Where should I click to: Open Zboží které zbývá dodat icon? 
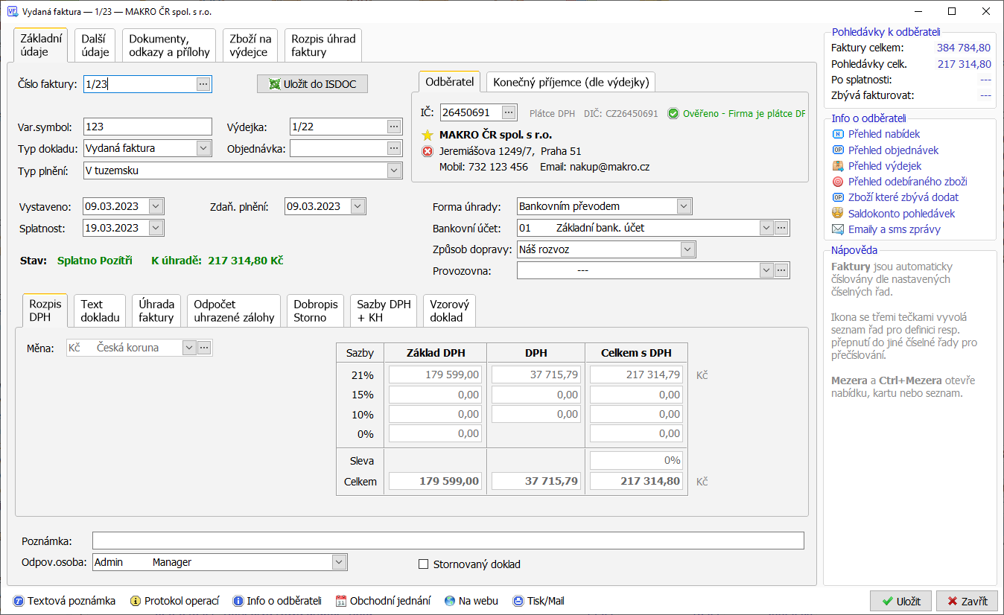(x=837, y=197)
